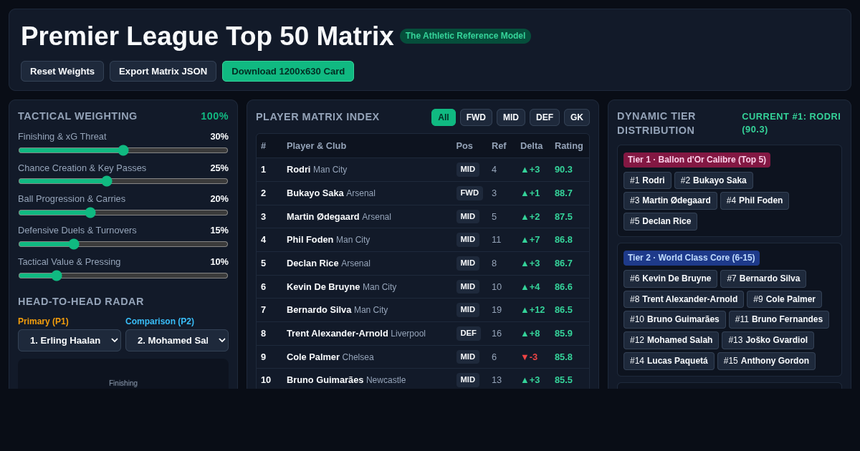Screen dimensions: 860x451
Task: Click the #6 Kevin De Bruyne tier chip
Action: tap(670, 278)
